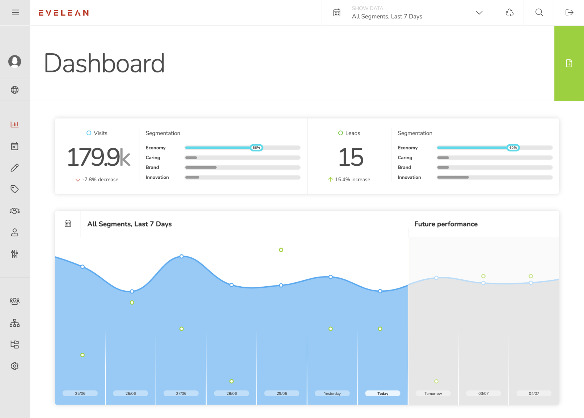The width and height of the screenshot is (584, 418).
Task: Click green data point above 29/06
Action: click(x=281, y=250)
